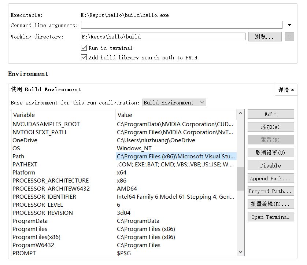The image size is (307, 265).
Task: Click the Edit button
Action: coord(270,114)
